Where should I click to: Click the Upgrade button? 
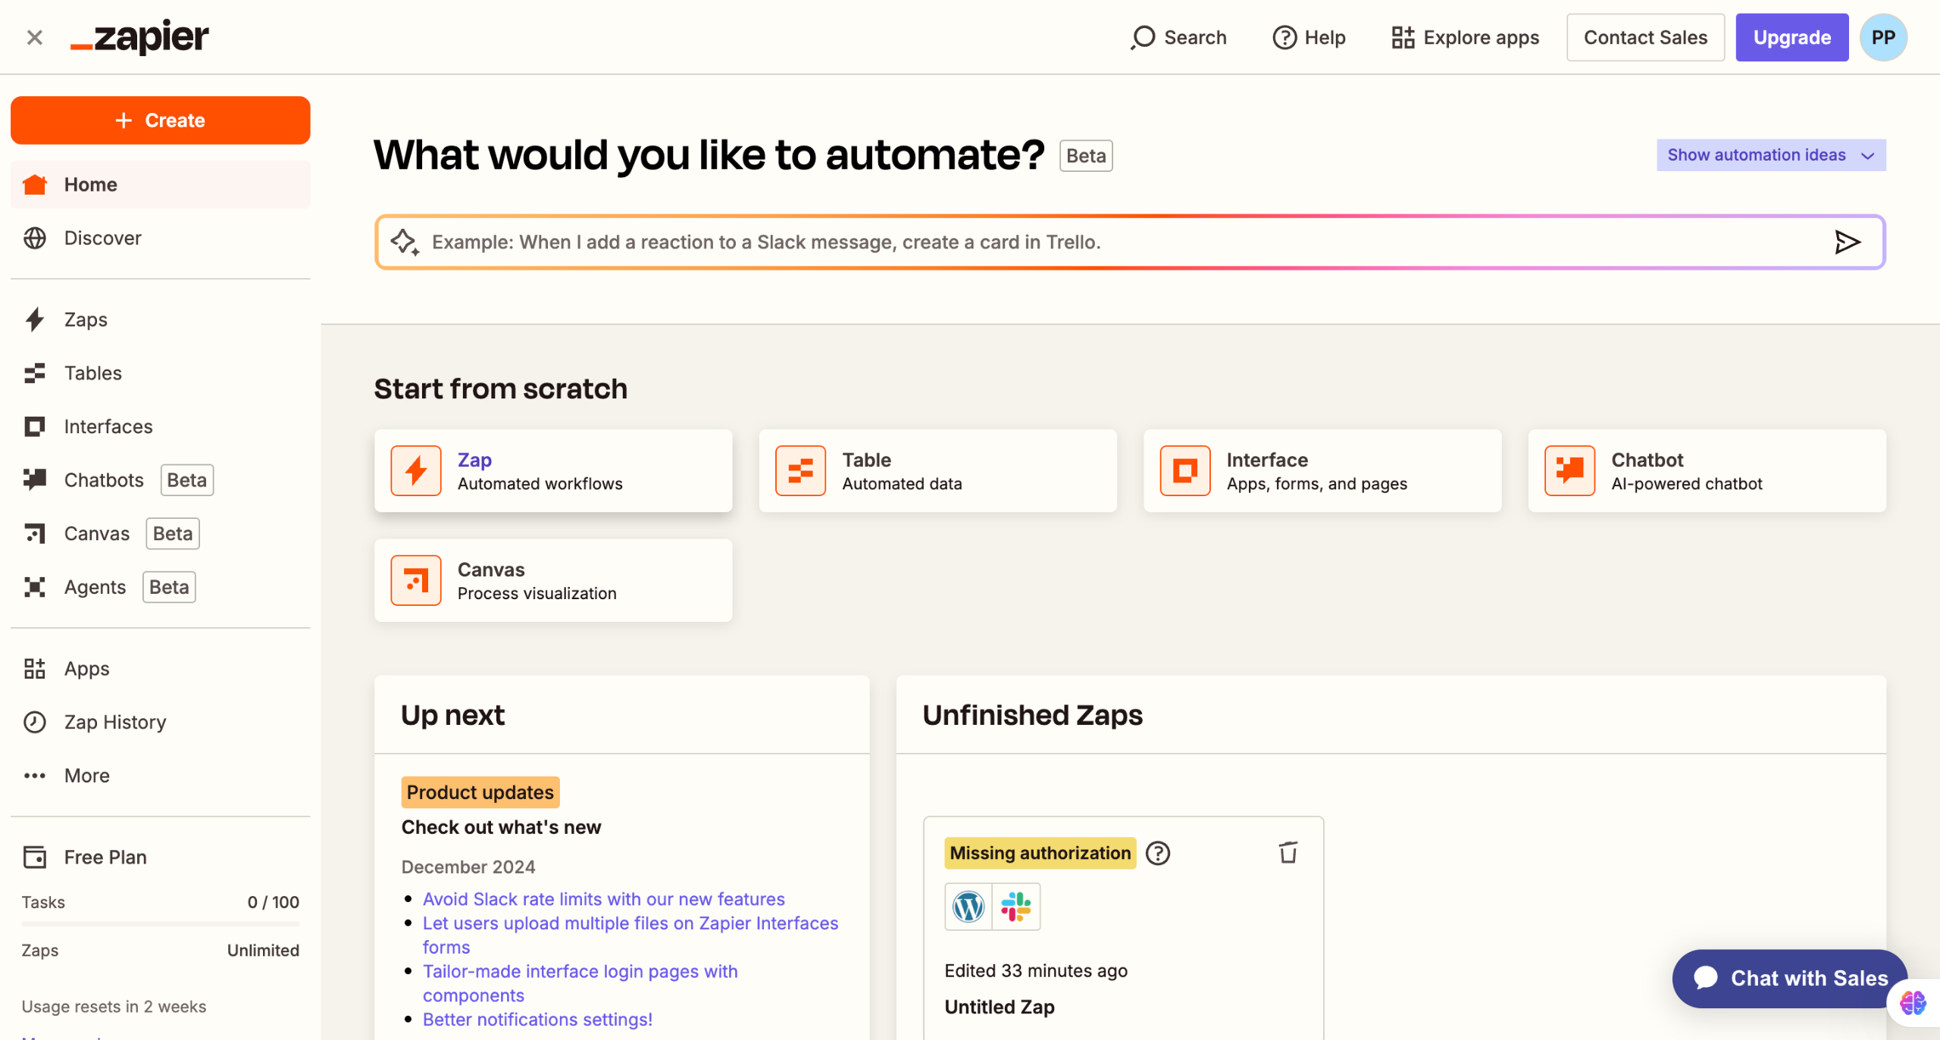tap(1791, 37)
